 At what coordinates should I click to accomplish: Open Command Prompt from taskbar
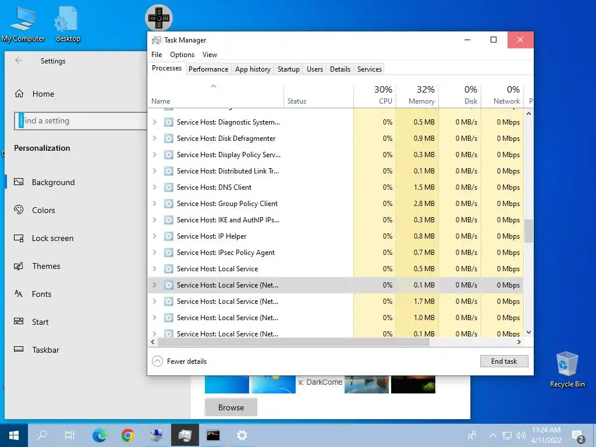tap(213, 435)
